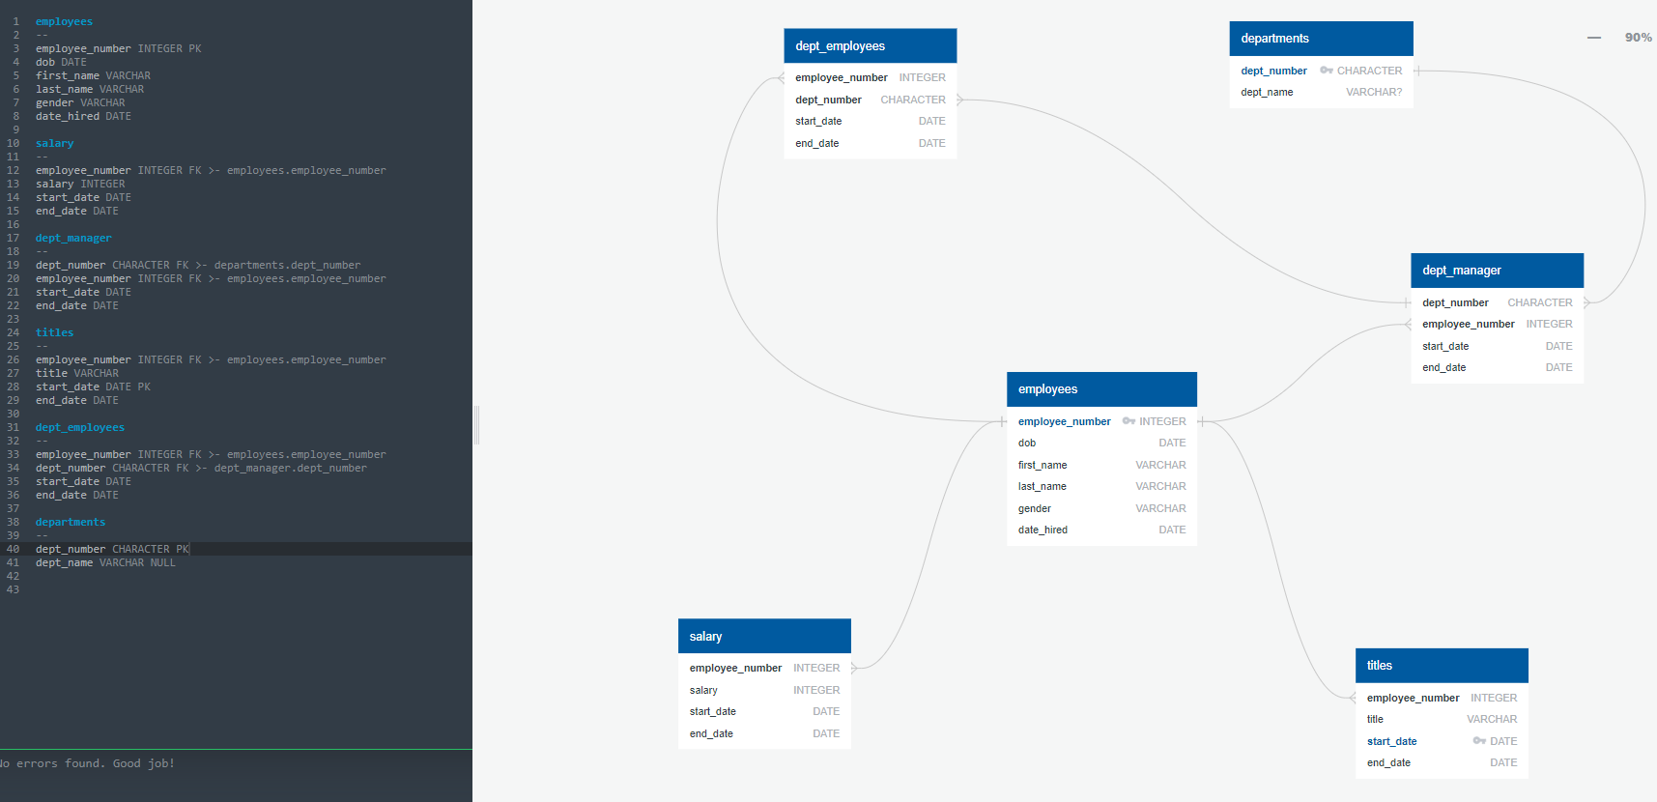Place cursor on editor line 17 'dept_manager' heading
The image size is (1657, 802).
[73, 238]
